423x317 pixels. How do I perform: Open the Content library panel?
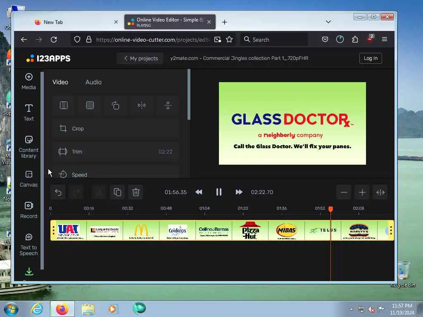pos(29,147)
